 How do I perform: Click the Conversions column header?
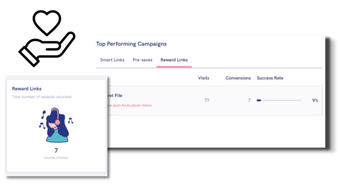click(x=238, y=78)
